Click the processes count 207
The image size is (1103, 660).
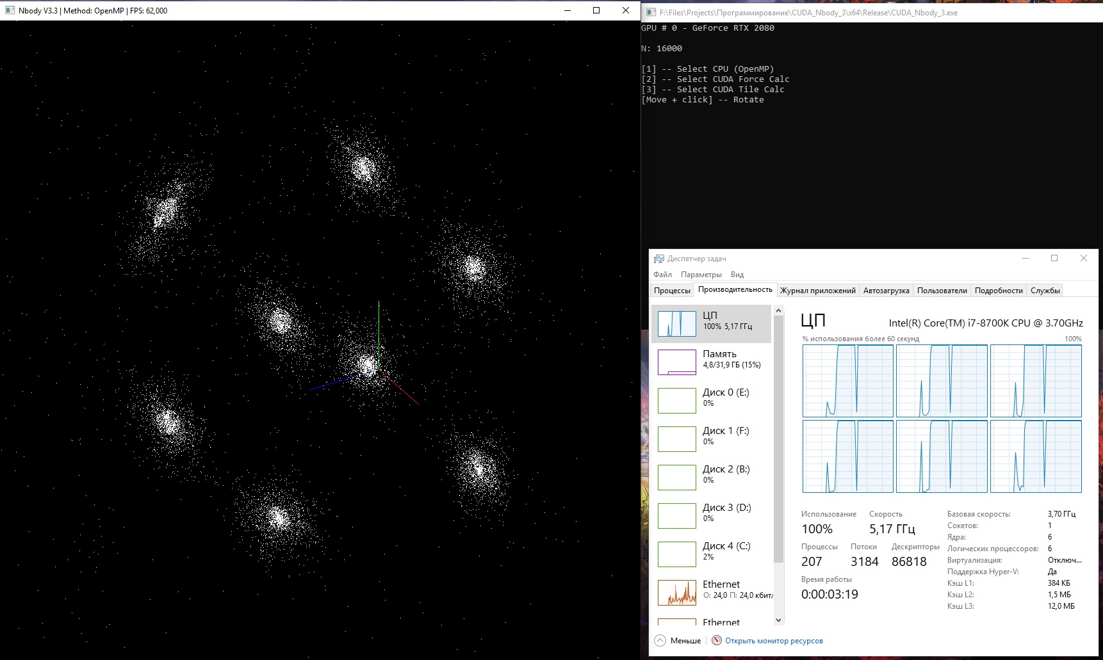click(812, 561)
